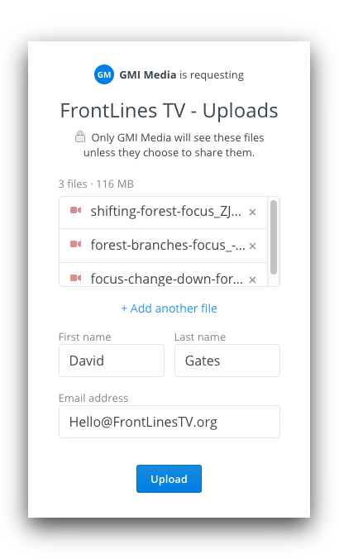Screen dimensions: 339x559
Task: Select the shifting-forest-focus file row
Action: [163, 213]
